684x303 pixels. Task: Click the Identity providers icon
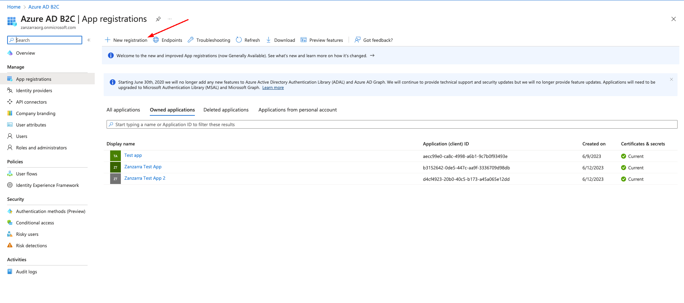click(x=10, y=90)
